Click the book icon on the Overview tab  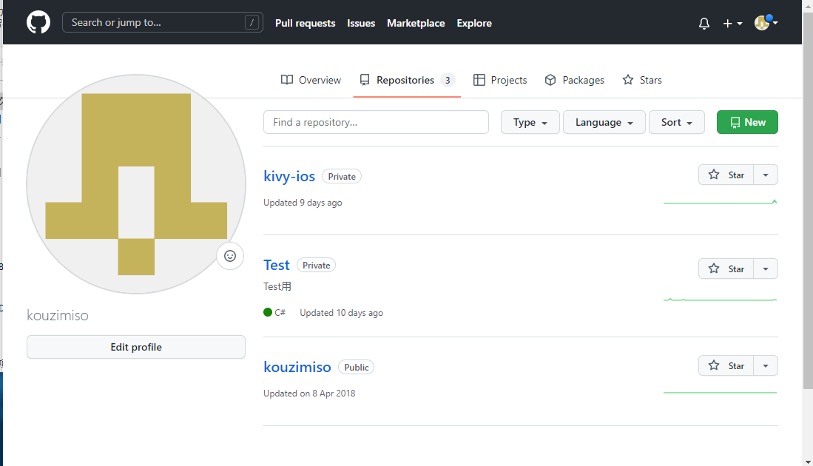[287, 80]
